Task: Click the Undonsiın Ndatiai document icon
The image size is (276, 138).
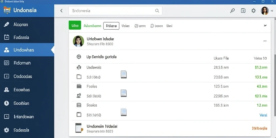Action: [x=79, y=128]
